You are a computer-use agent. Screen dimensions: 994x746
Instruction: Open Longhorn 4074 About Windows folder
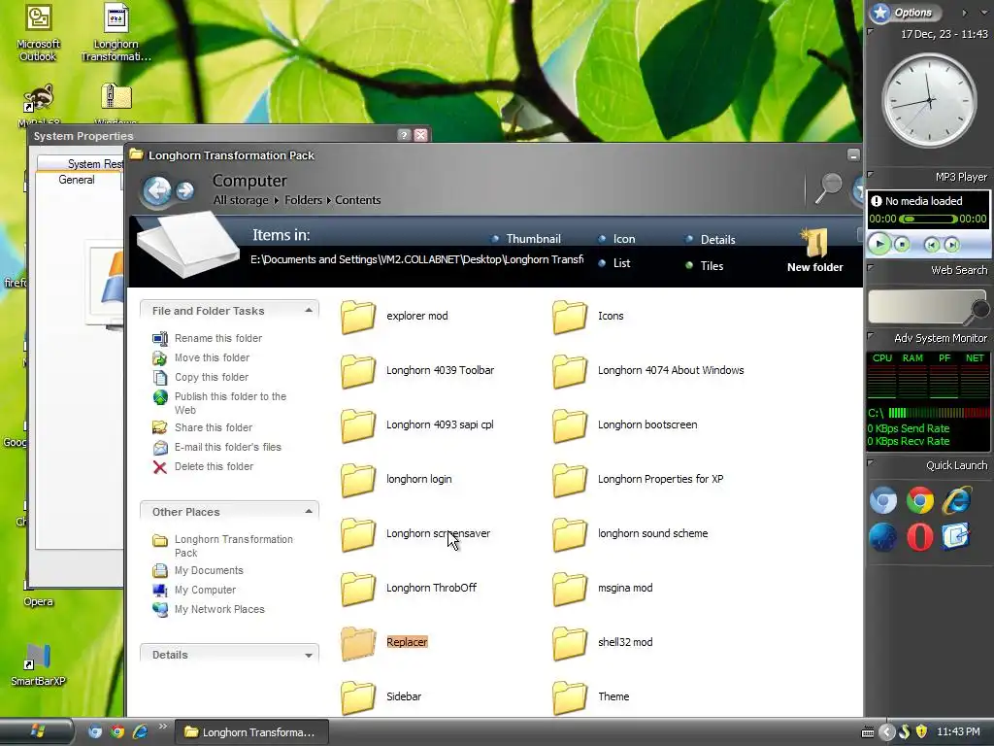(647, 370)
